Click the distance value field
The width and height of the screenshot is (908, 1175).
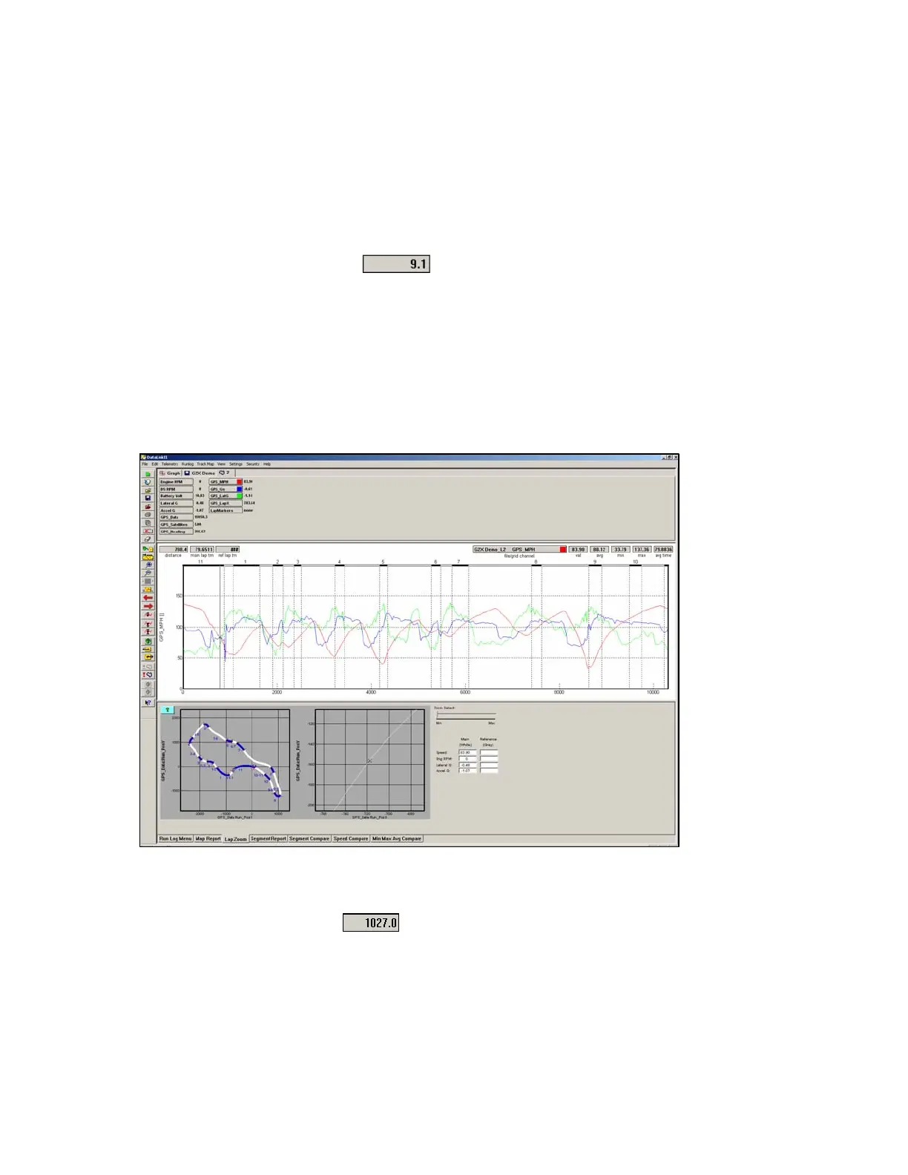coord(174,550)
